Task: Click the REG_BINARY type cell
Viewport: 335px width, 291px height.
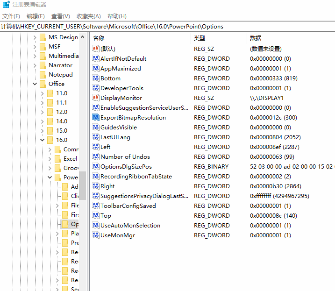Action: tap(211, 166)
